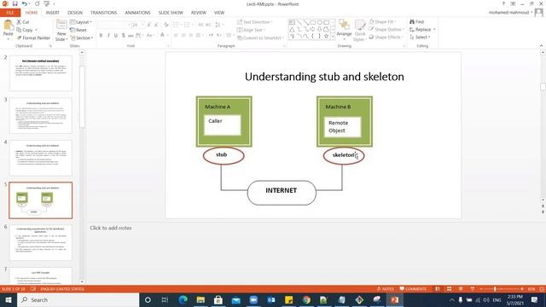
Task: Click Convert to SmartArt
Action: click(x=260, y=38)
